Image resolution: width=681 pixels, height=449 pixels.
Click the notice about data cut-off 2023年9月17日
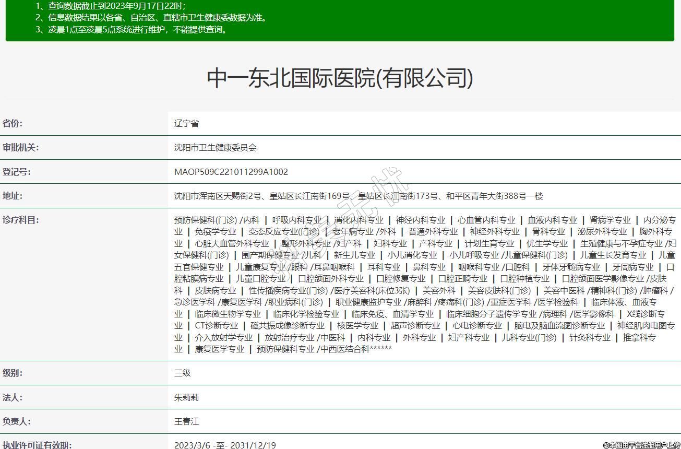(111, 6)
